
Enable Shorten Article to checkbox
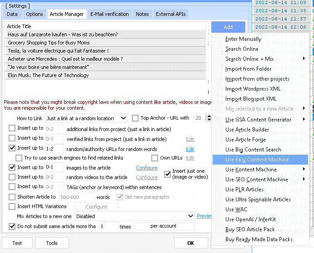pos(12,197)
